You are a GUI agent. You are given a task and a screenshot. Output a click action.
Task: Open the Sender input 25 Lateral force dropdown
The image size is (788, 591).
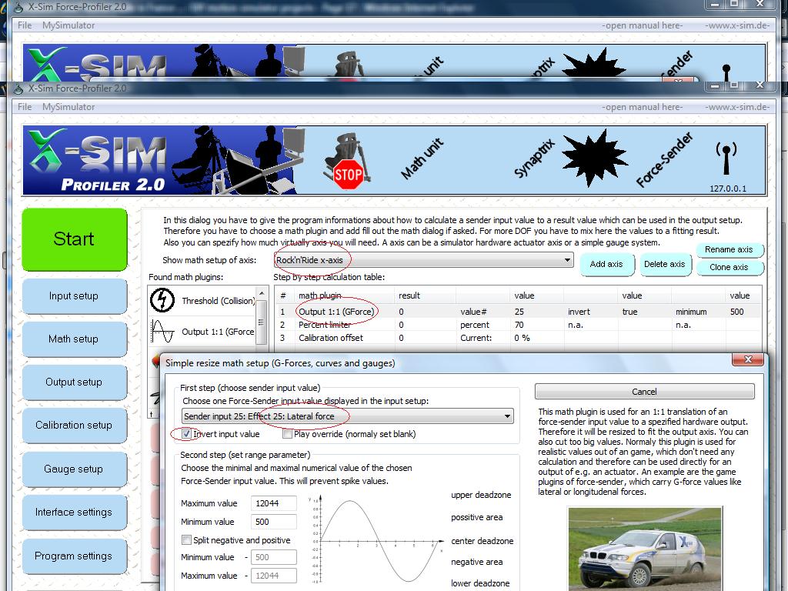[x=347, y=416]
